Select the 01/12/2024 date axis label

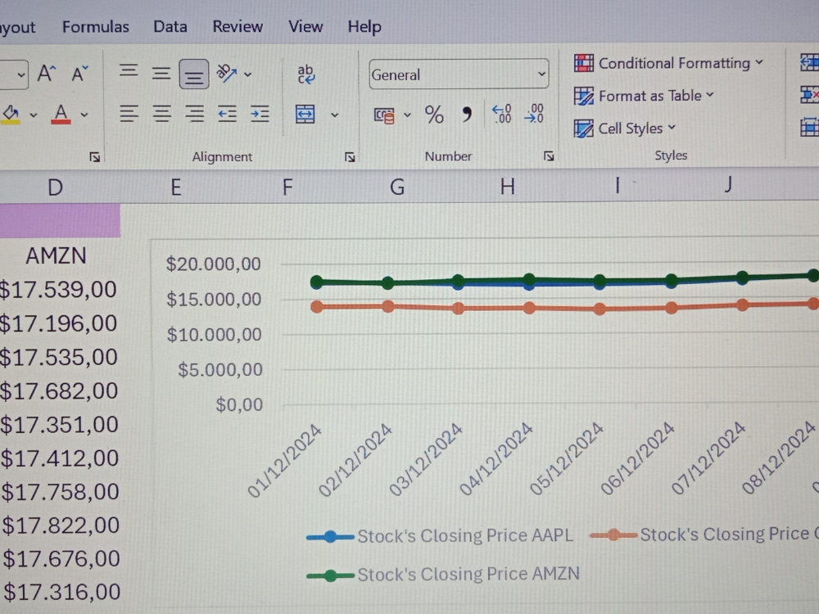tap(284, 460)
